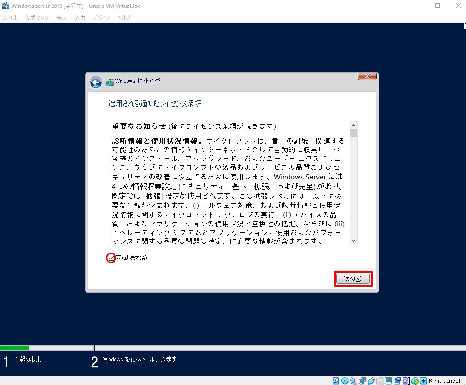The image size is (466, 385).
Task: Open the 仮想マシン menu
Action: pos(37,18)
